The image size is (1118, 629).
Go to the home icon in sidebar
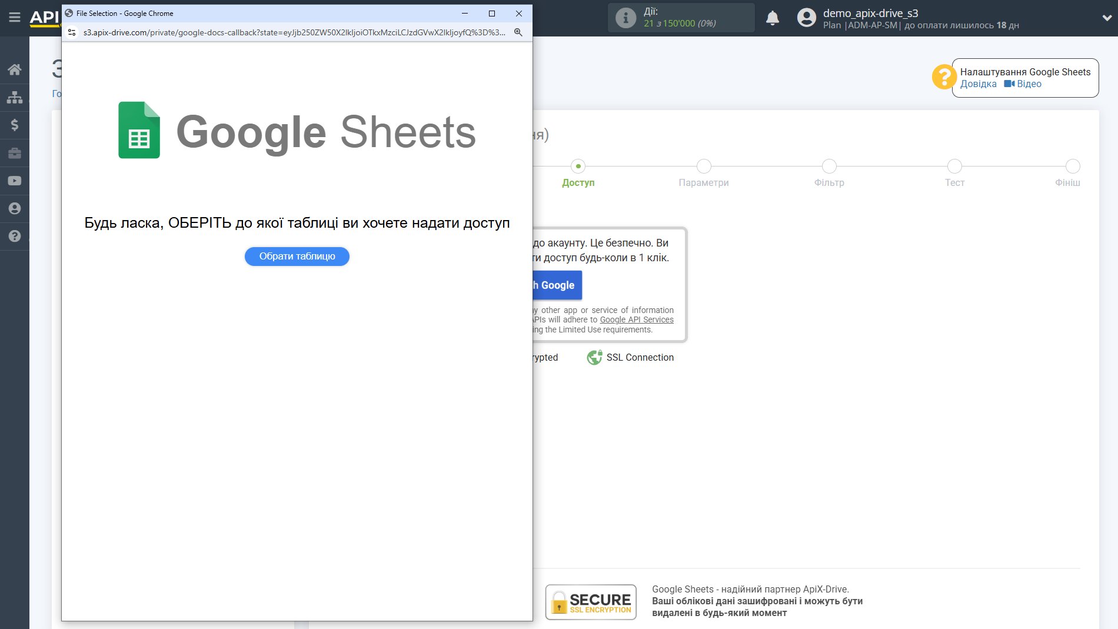pyautogui.click(x=15, y=69)
